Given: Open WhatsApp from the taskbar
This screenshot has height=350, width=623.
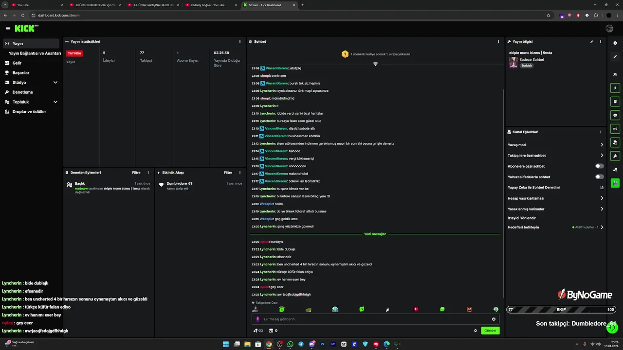Looking at the screenshot, I should (290, 344).
